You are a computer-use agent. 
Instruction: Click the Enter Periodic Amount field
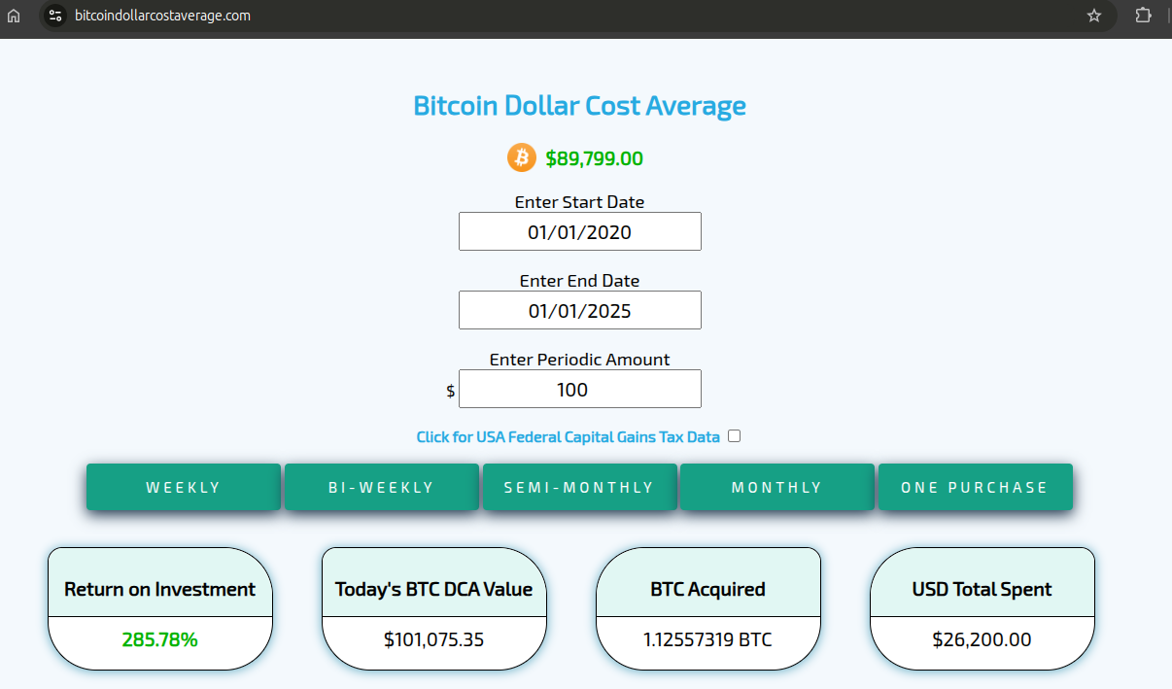[579, 389]
